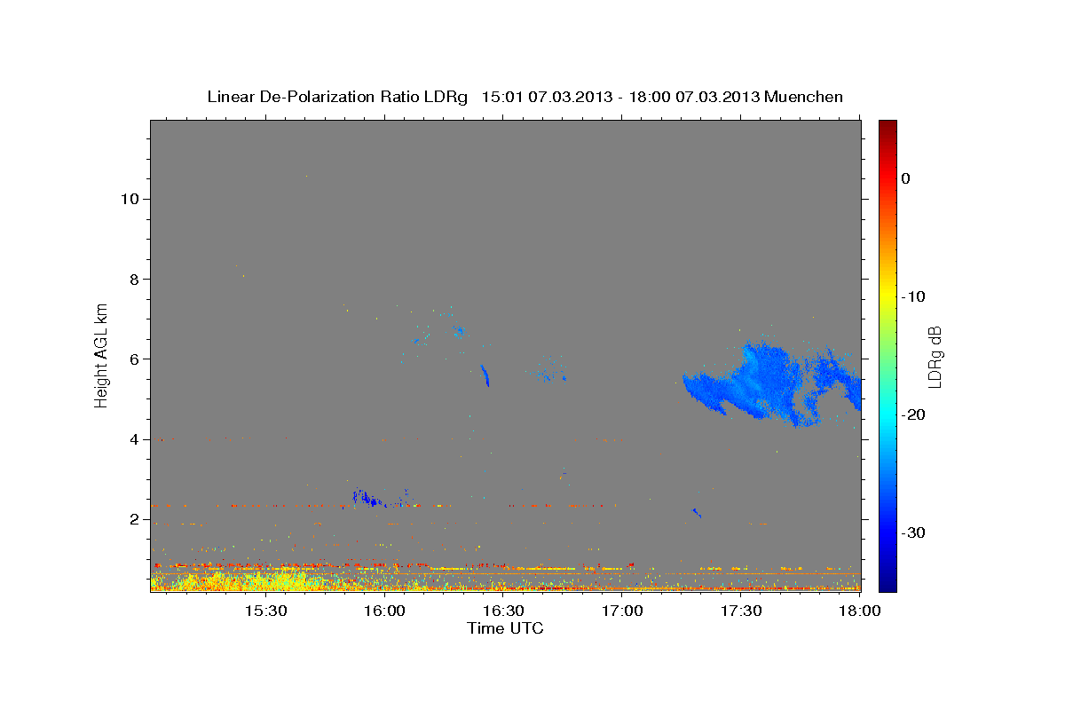Click the colorbar value label -30
The height and width of the screenshot is (710, 1065).
tap(913, 532)
